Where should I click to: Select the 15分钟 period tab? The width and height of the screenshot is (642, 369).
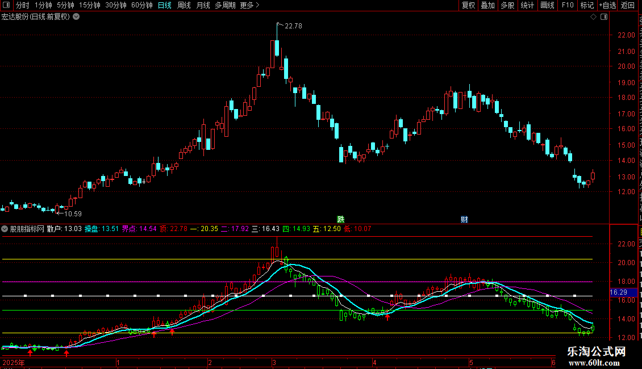tap(89, 5)
